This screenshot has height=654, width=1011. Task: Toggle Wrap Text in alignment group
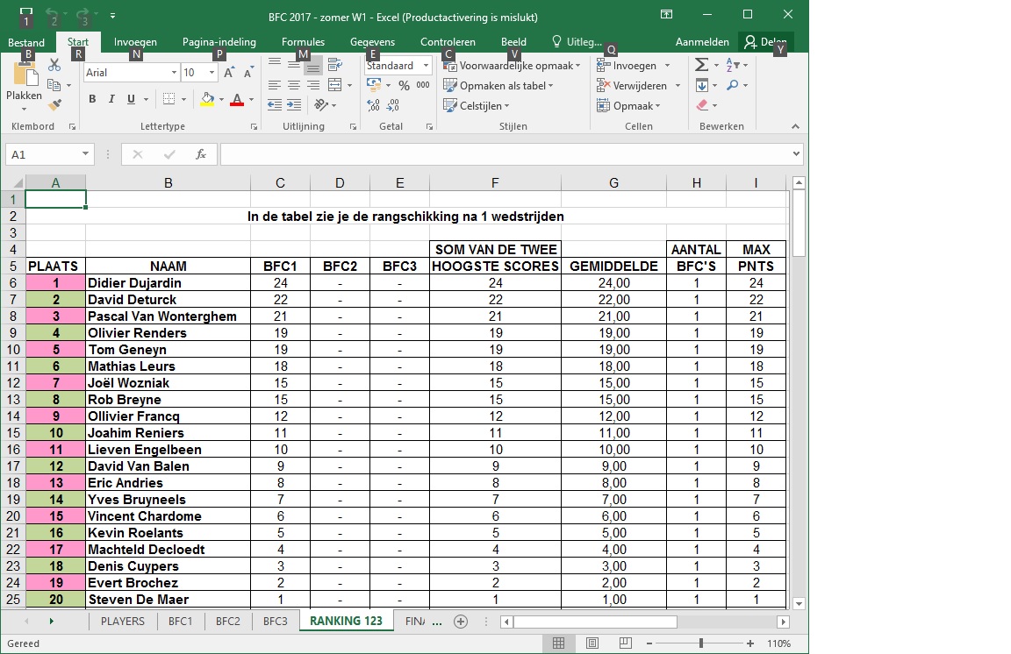(x=334, y=65)
